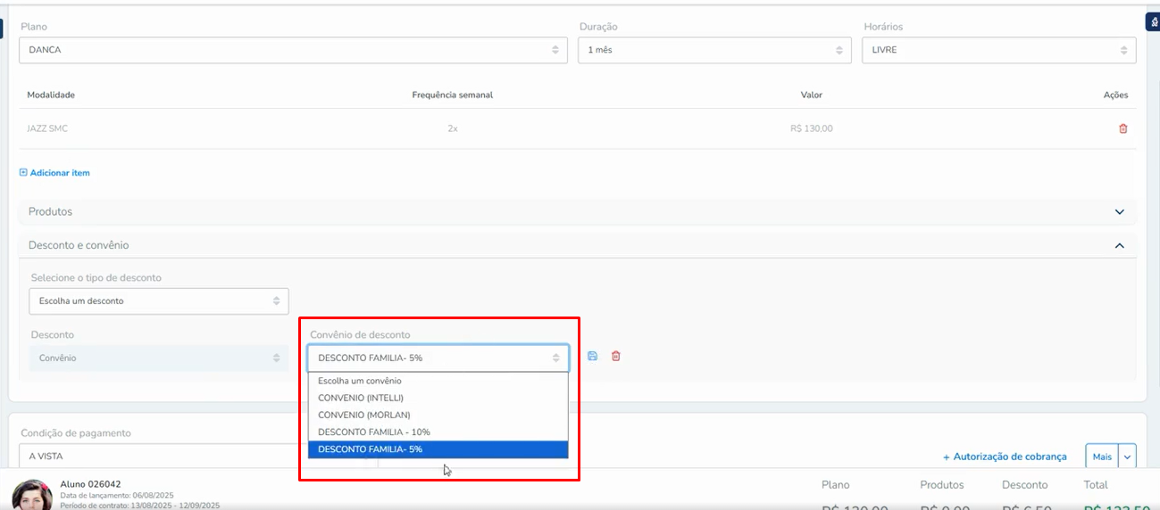The image size is (1160, 510).
Task: Open the Escolha um desconto dropdown
Action: [158, 301]
